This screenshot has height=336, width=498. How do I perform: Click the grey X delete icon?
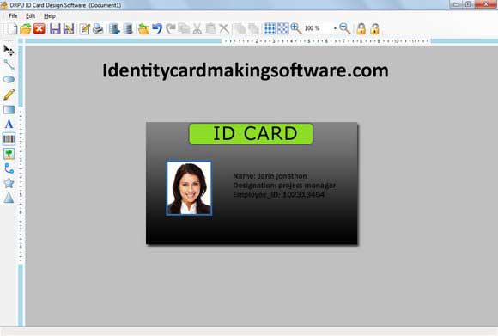(x=224, y=28)
